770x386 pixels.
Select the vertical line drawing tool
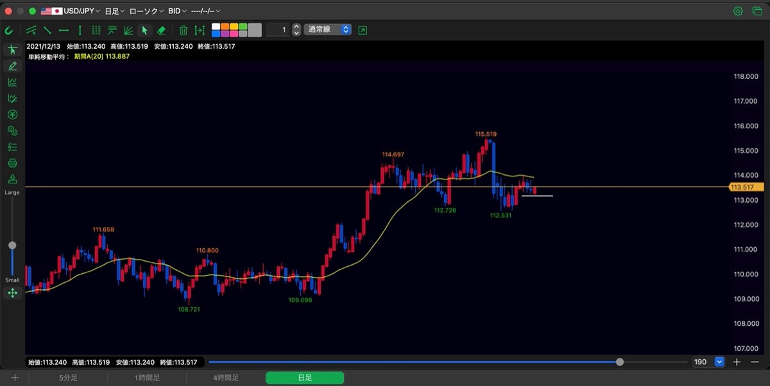click(x=80, y=30)
